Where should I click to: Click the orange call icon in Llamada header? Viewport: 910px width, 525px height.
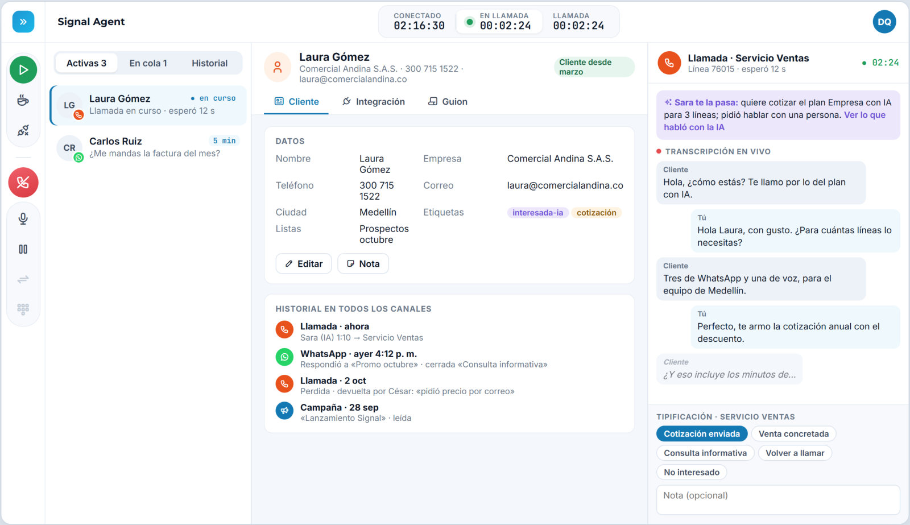tap(669, 63)
